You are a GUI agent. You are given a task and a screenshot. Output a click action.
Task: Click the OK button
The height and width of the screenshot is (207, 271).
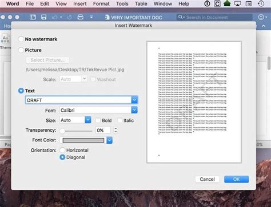(236, 179)
